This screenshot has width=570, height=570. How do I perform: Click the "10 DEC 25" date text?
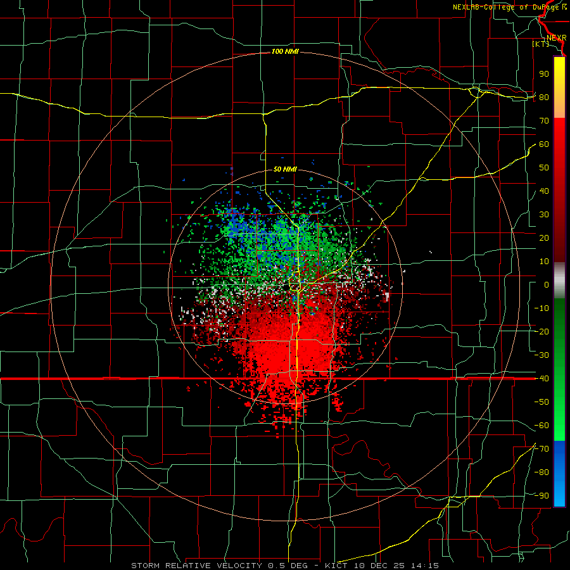(379, 566)
